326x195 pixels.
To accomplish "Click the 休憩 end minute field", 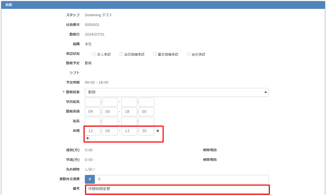I will click(x=146, y=131).
